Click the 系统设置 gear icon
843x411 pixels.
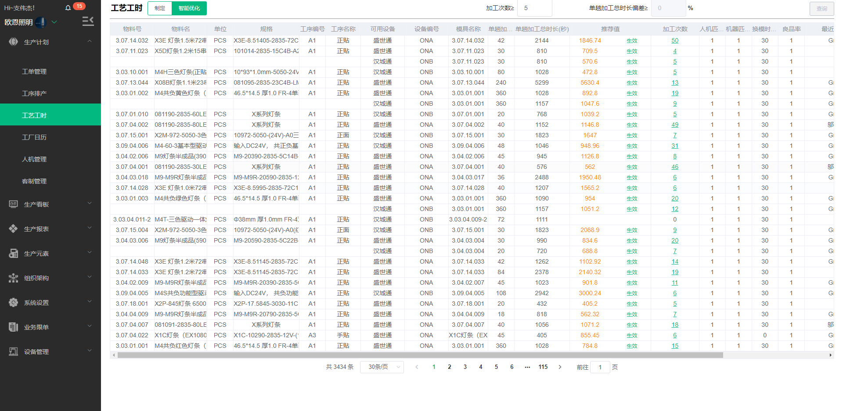click(x=14, y=302)
